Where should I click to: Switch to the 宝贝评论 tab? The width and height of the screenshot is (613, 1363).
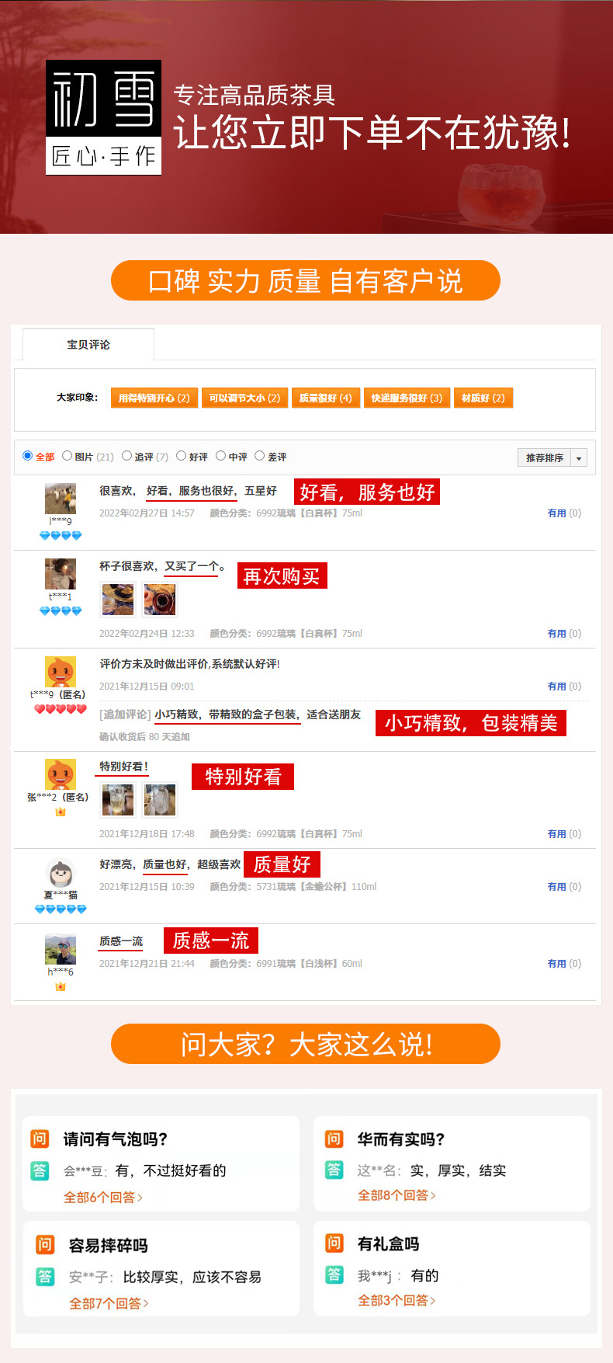pyautogui.click(x=88, y=344)
